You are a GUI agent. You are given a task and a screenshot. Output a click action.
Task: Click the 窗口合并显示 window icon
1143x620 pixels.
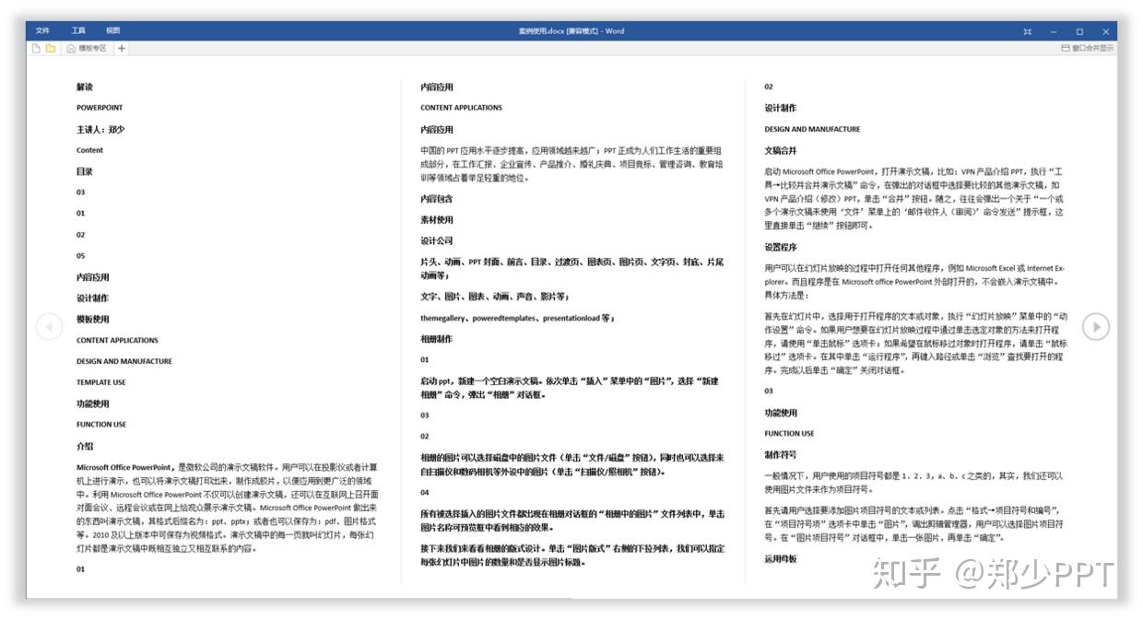pos(1066,48)
